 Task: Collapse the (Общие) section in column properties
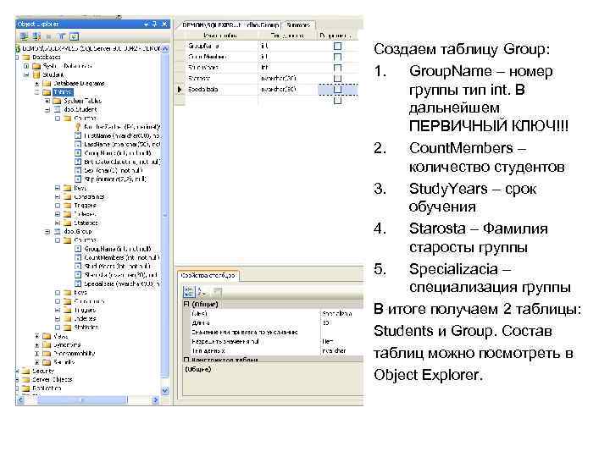tap(186, 304)
